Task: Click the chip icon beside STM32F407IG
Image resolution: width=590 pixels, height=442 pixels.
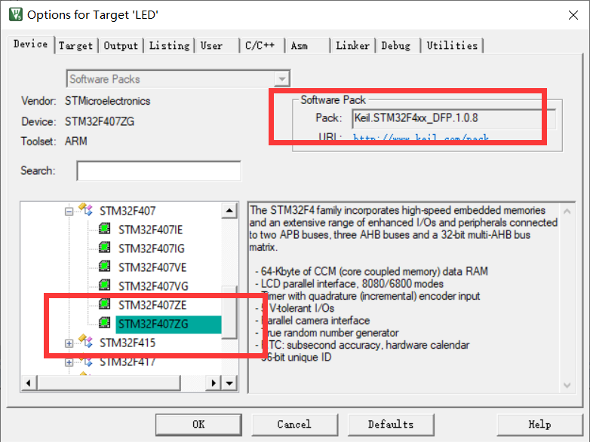Action: coord(104,247)
